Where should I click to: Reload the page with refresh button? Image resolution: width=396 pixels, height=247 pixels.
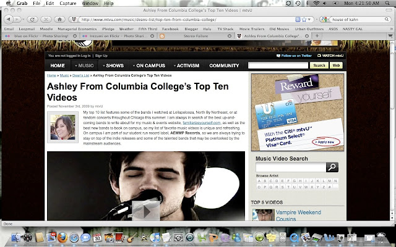(x=32, y=19)
